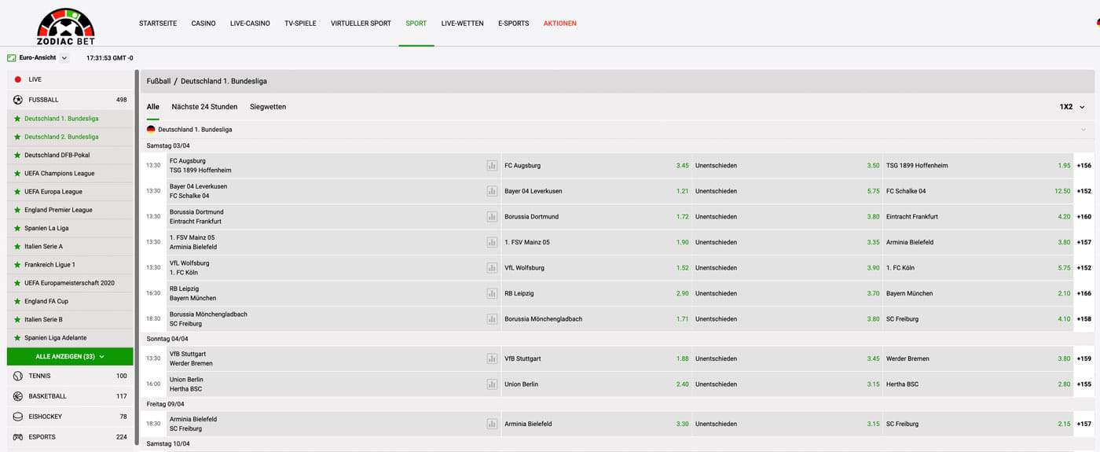Open statistics icon for RB Leipzig match

click(492, 293)
